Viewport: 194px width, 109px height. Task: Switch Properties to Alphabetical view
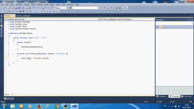click(x=161, y=27)
